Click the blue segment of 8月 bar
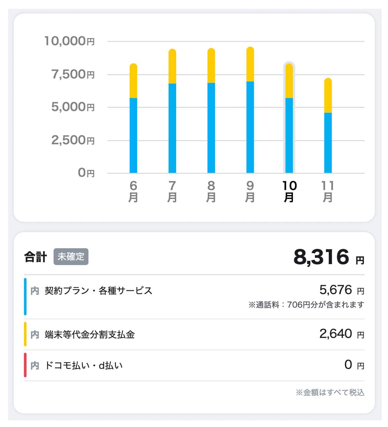388x427 pixels. pos(211,128)
